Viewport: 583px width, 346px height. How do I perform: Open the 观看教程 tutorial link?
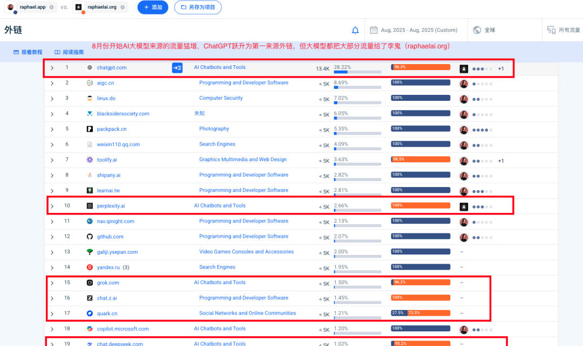[28, 52]
